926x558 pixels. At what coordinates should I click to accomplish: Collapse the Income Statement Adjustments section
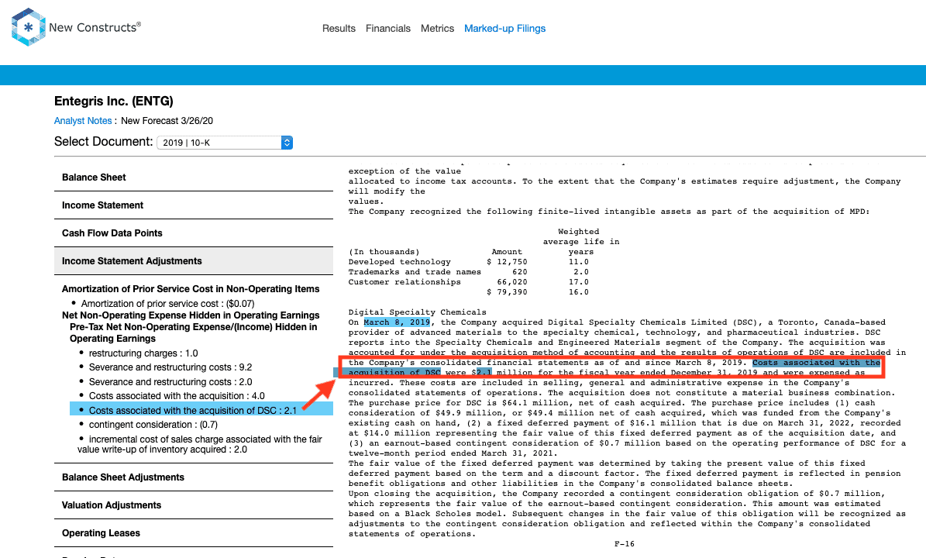click(x=194, y=261)
